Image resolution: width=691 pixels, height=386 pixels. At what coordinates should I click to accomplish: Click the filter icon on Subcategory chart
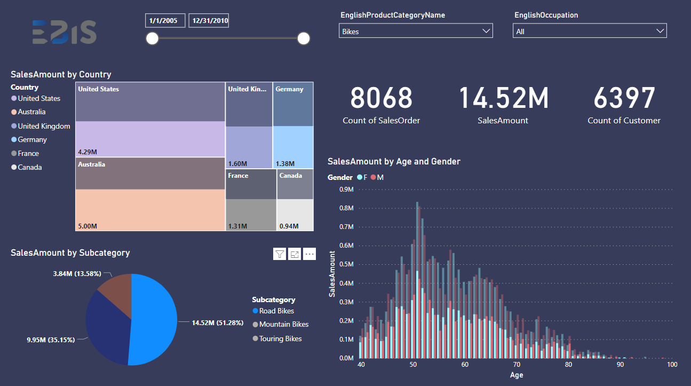tap(280, 254)
